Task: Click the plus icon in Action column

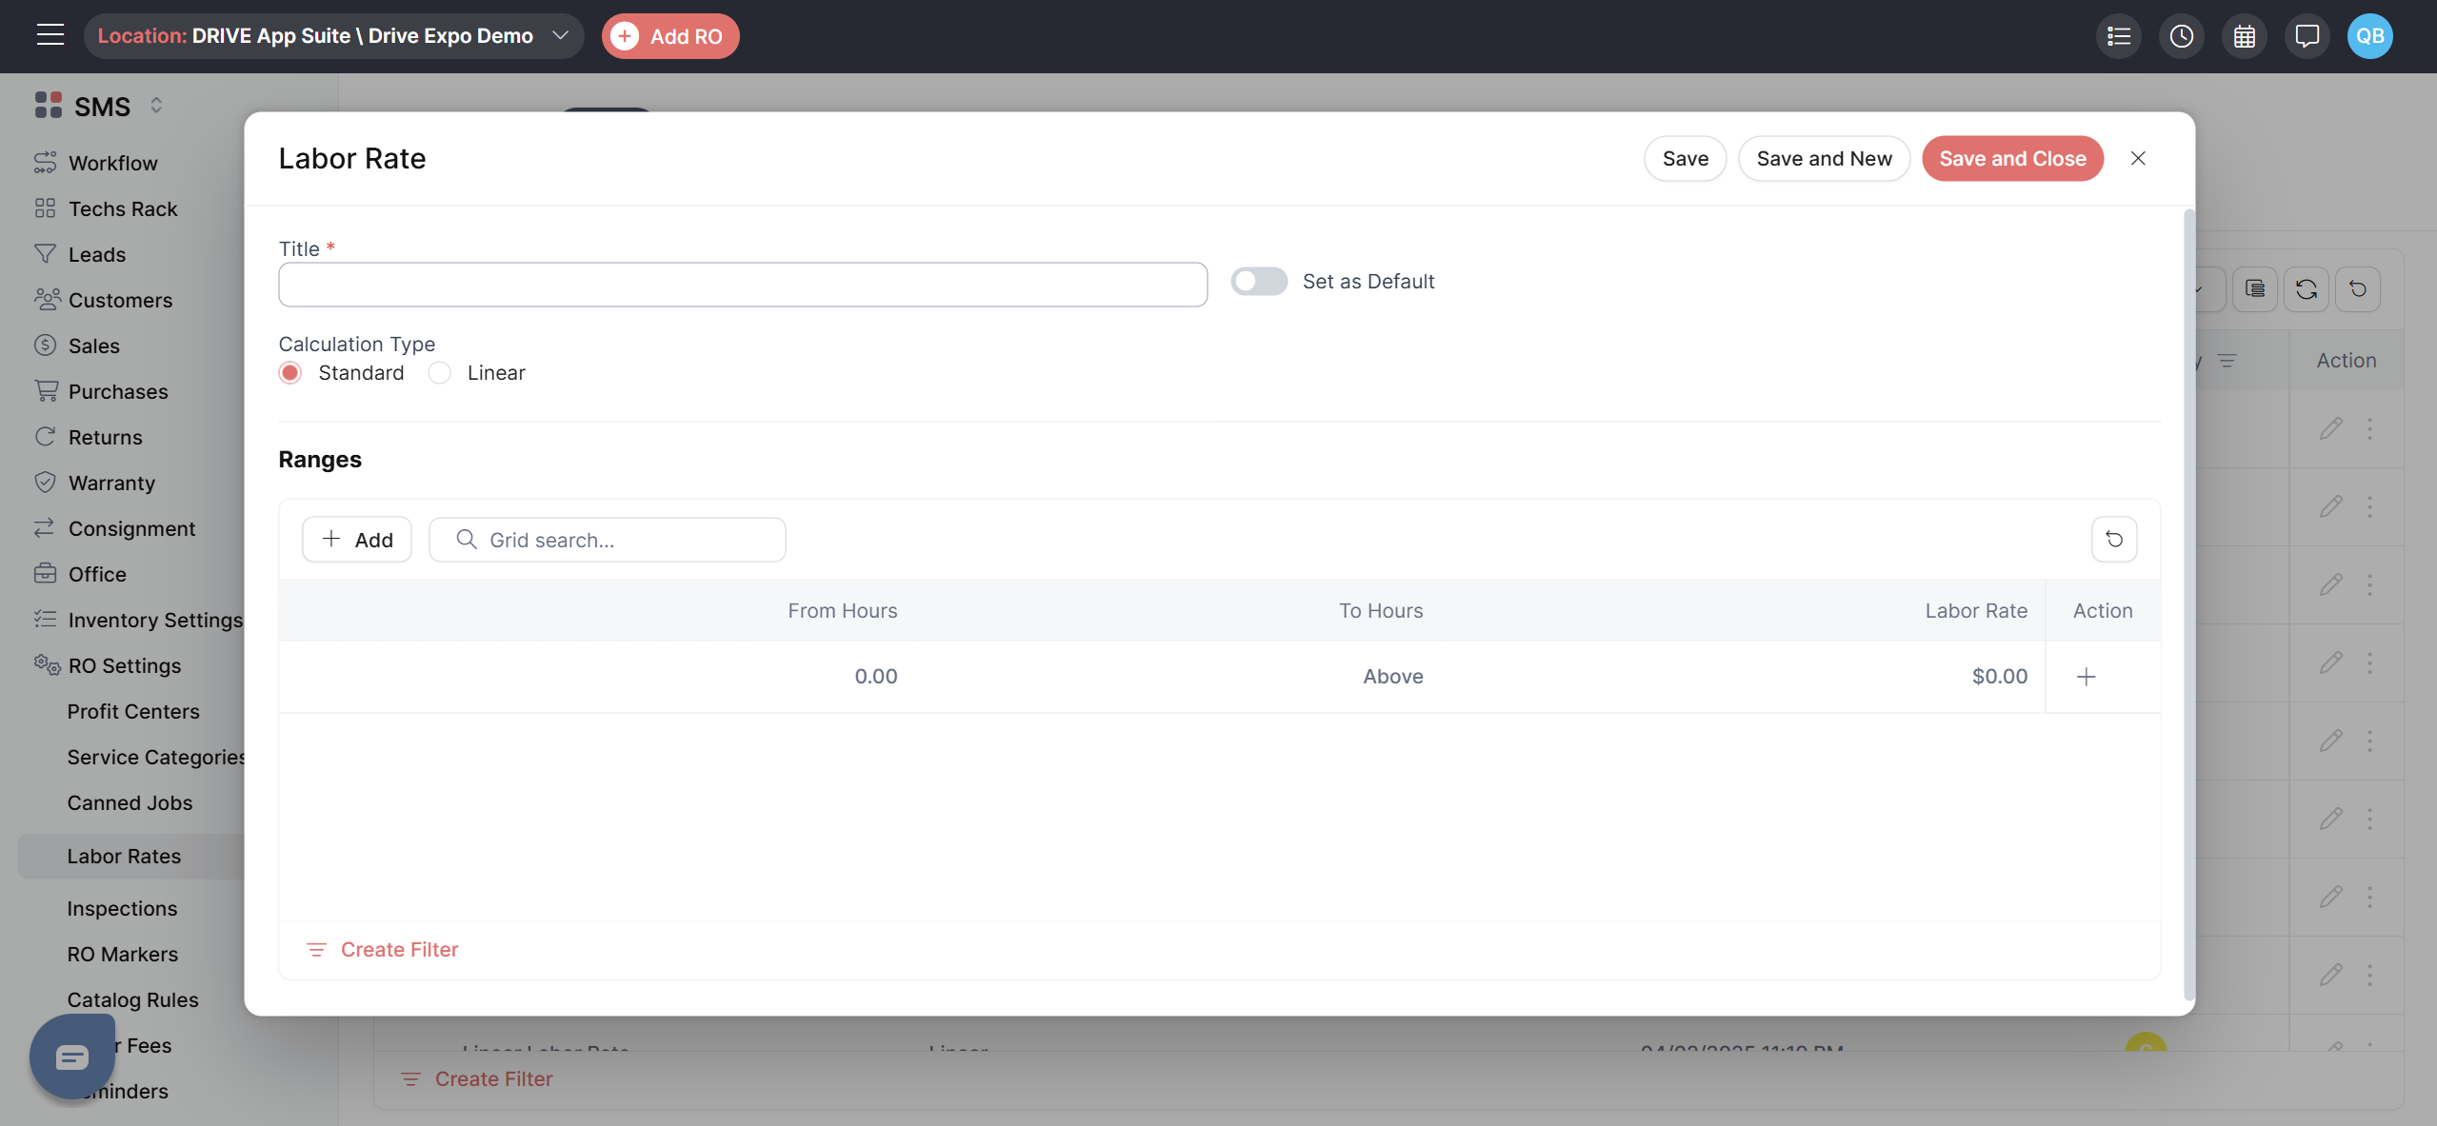Action: pyautogui.click(x=2086, y=677)
